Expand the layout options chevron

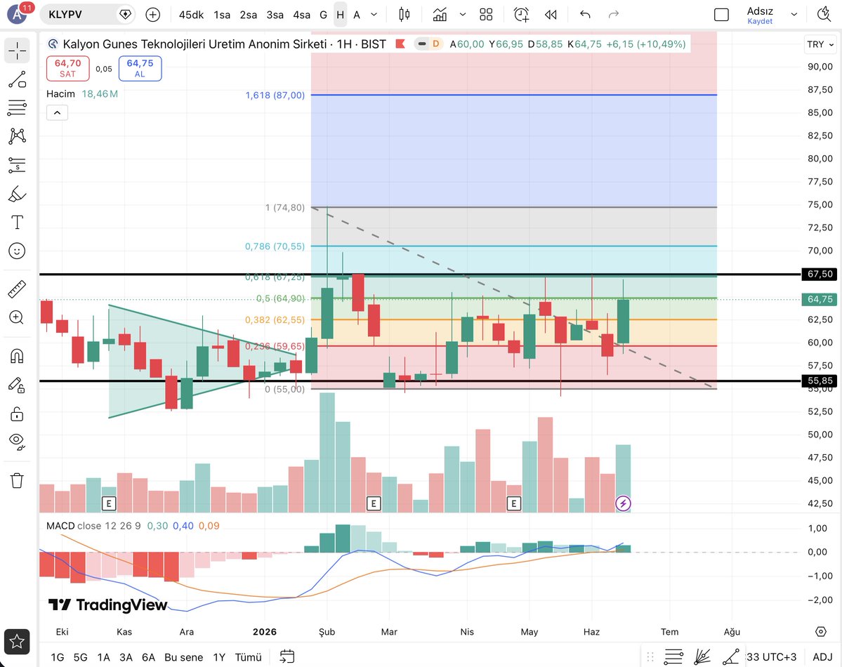coord(794,15)
